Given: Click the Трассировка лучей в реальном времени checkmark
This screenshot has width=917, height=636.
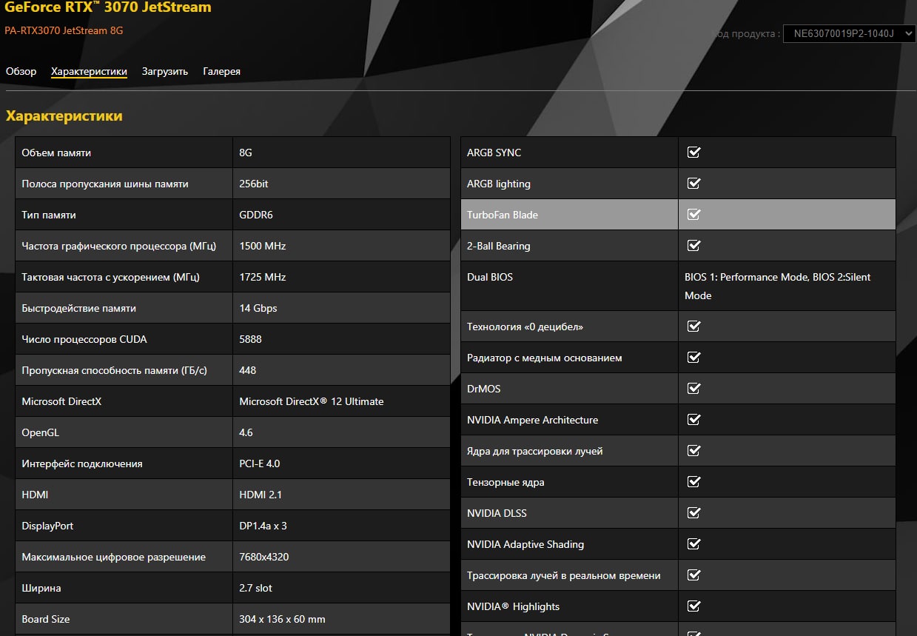Looking at the screenshot, I should click(693, 575).
